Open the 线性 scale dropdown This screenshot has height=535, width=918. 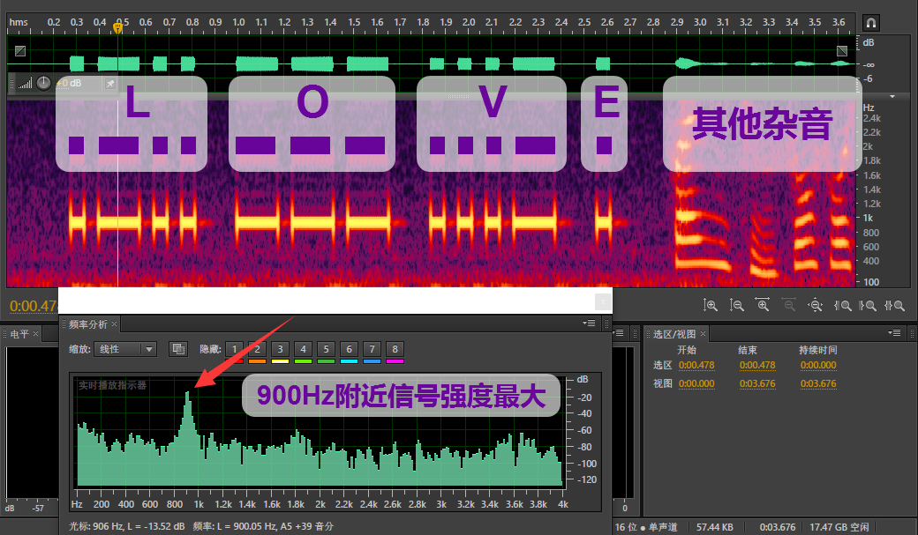click(126, 349)
